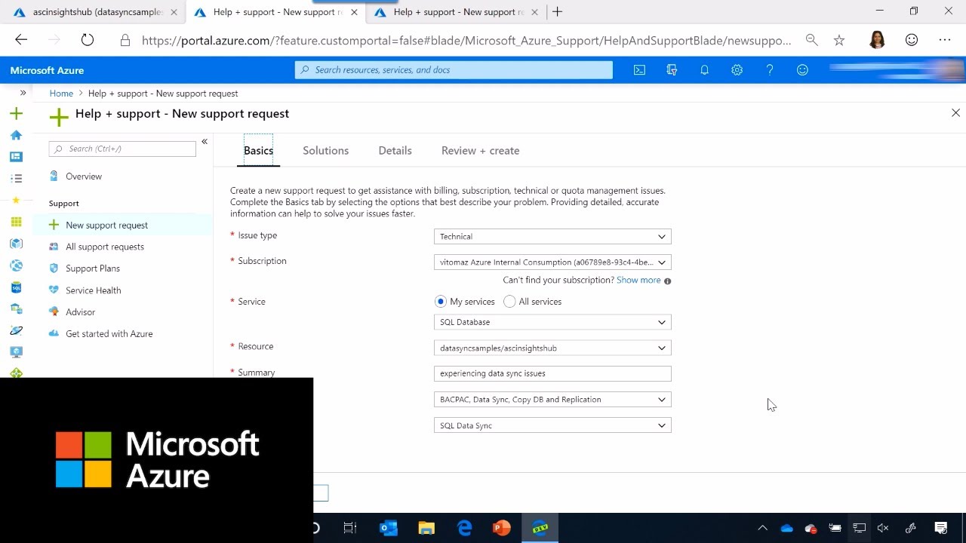Open browser Settings and more menu
The image size is (966, 543).
pyautogui.click(x=945, y=40)
